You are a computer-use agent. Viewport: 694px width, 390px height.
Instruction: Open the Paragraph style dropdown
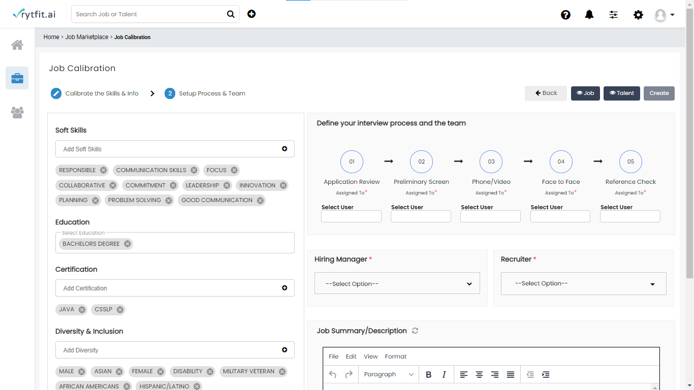389,374
